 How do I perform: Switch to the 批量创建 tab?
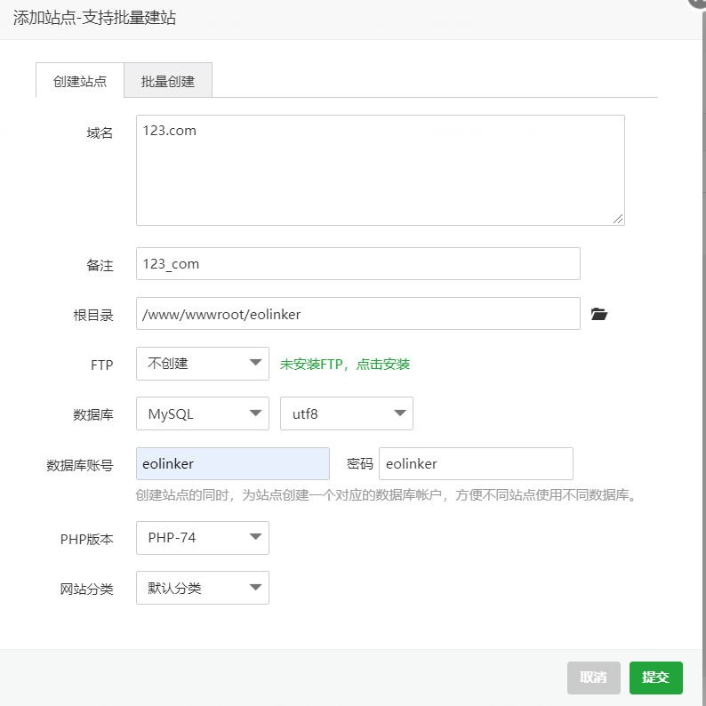(x=168, y=81)
